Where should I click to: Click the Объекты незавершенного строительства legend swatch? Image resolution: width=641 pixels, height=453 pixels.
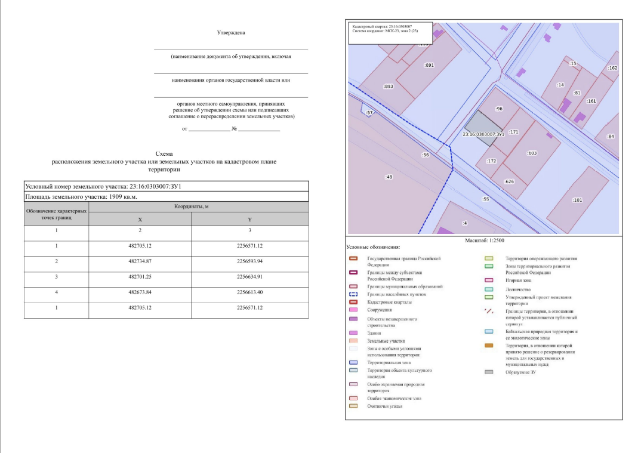[353, 319]
